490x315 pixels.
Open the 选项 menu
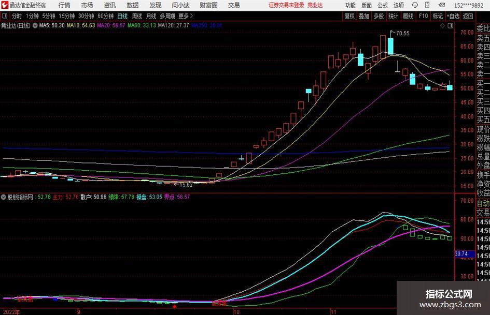point(398,5)
